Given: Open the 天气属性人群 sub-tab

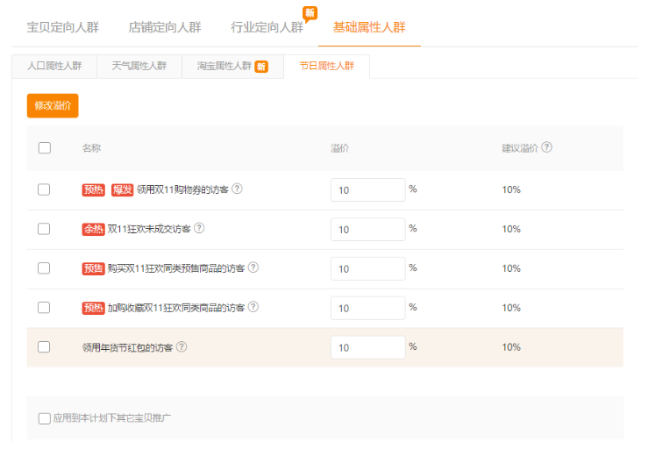Looking at the screenshot, I should coord(139,66).
